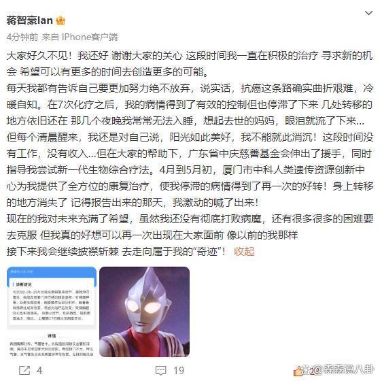
Task: Click the crown VIP badge beside username
Action: point(60,20)
